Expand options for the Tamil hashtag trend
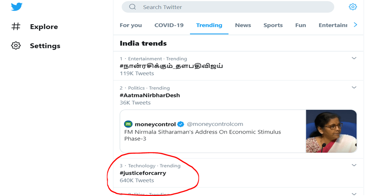 click(354, 58)
